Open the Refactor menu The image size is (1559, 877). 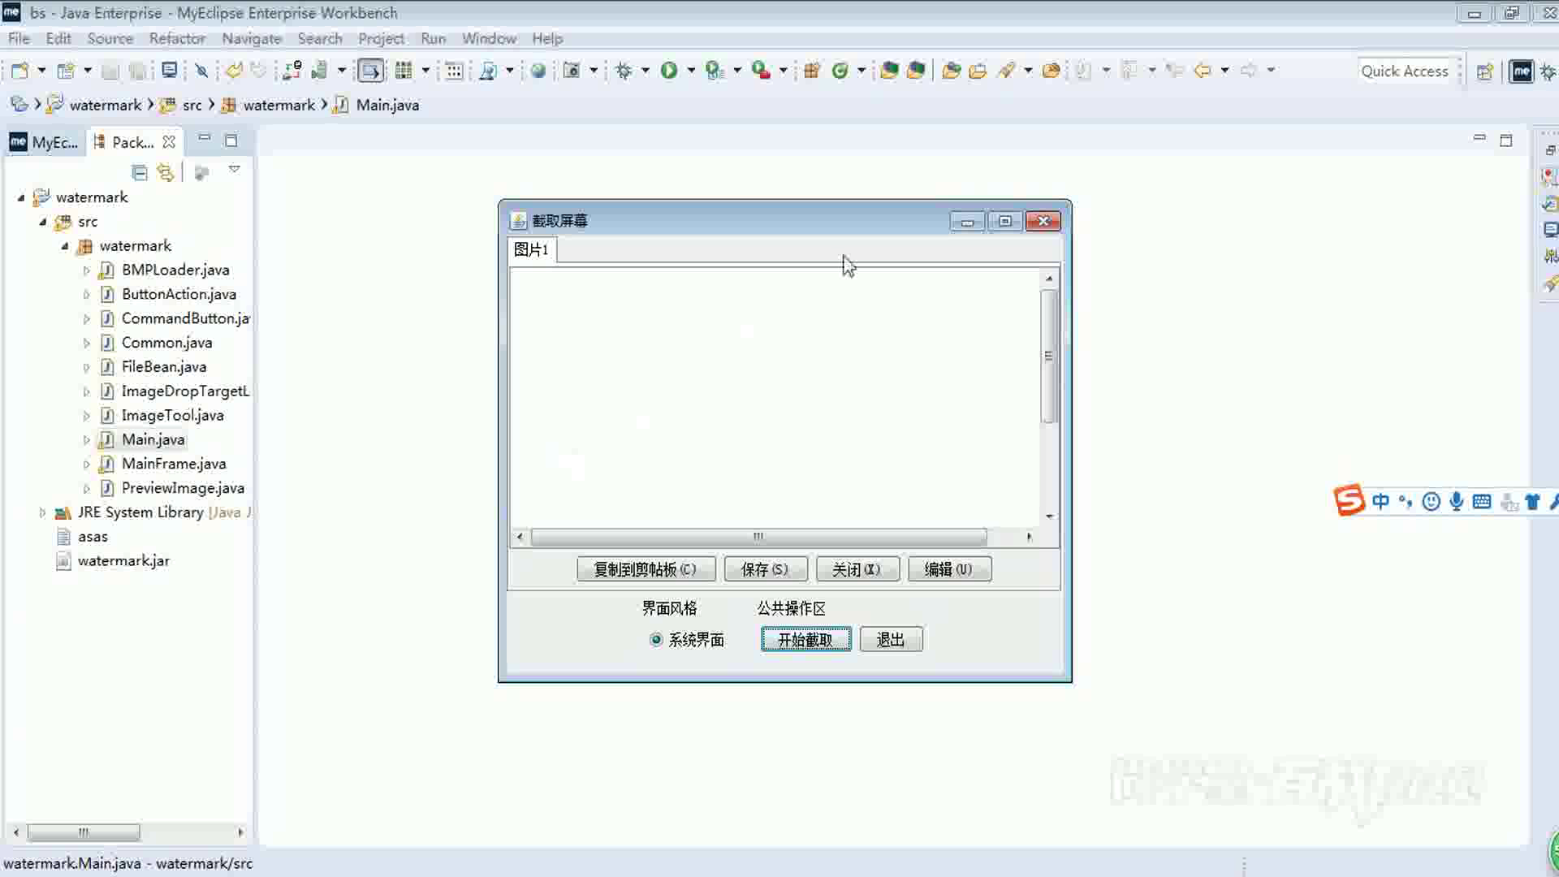tap(177, 38)
